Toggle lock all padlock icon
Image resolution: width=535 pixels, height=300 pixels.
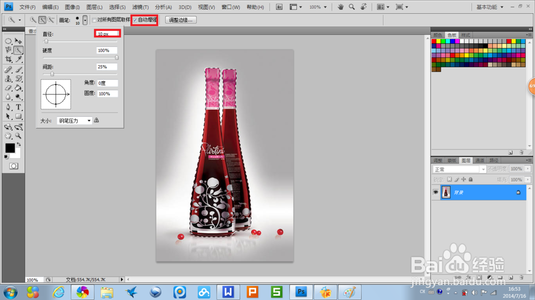pyautogui.click(x=470, y=179)
